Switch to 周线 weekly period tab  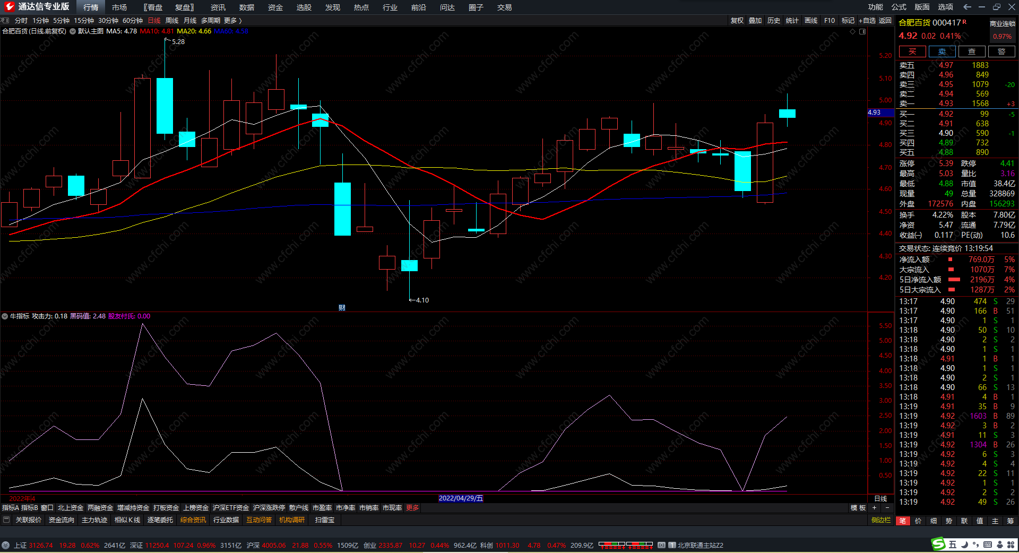(172, 21)
